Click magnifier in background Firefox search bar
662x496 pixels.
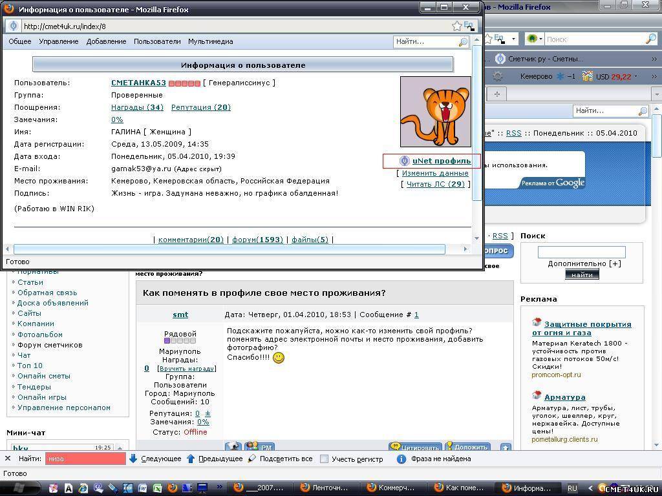651,39
